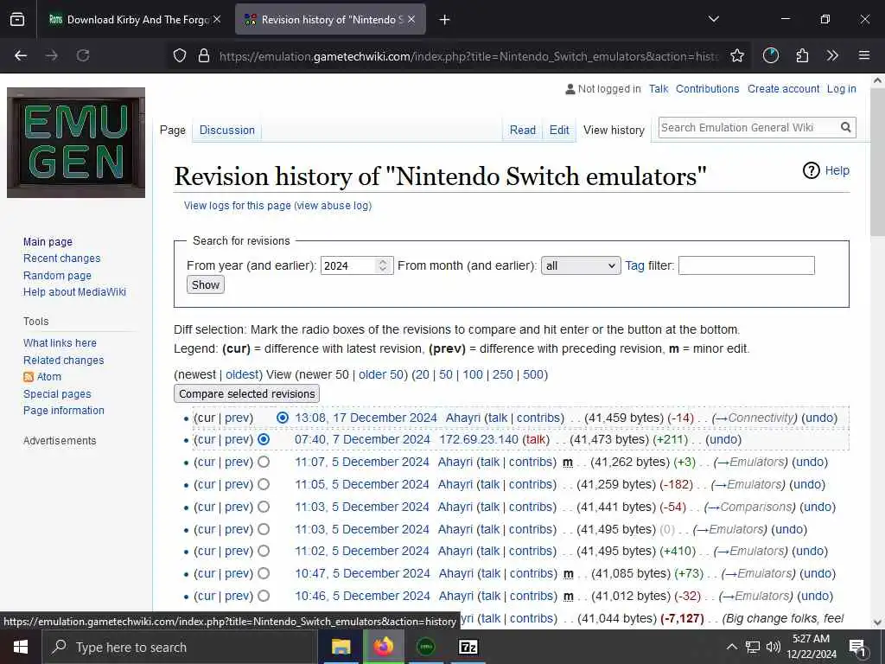Reload the page with the refresh icon
The height and width of the screenshot is (664, 885).
(83, 55)
